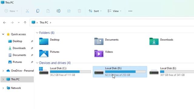Click Local Disk (D:) usage bar
Screen dimensions: 194x109
point(125,72)
